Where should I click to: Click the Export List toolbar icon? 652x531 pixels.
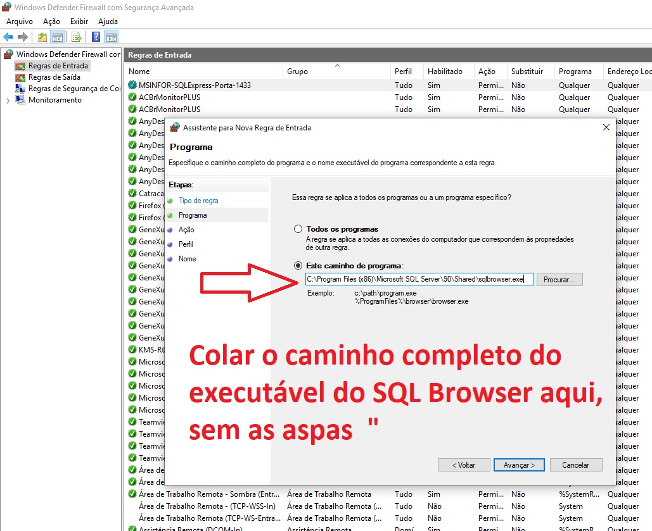point(77,37)
